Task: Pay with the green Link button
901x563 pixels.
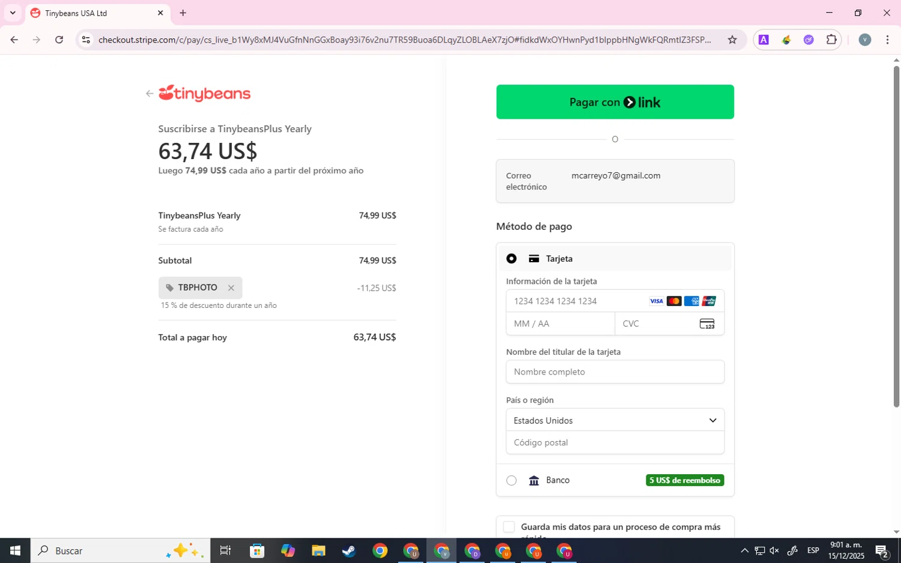Action: click(x=615, y=102)
